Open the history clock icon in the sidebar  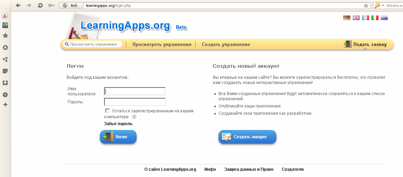coord(5,94)
